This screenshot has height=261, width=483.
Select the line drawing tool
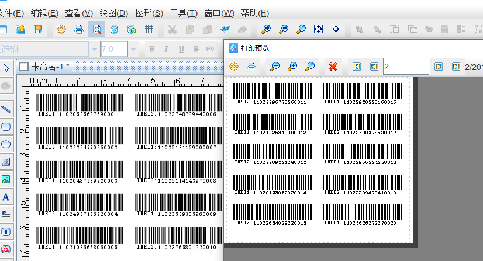(x=6, y=109)
